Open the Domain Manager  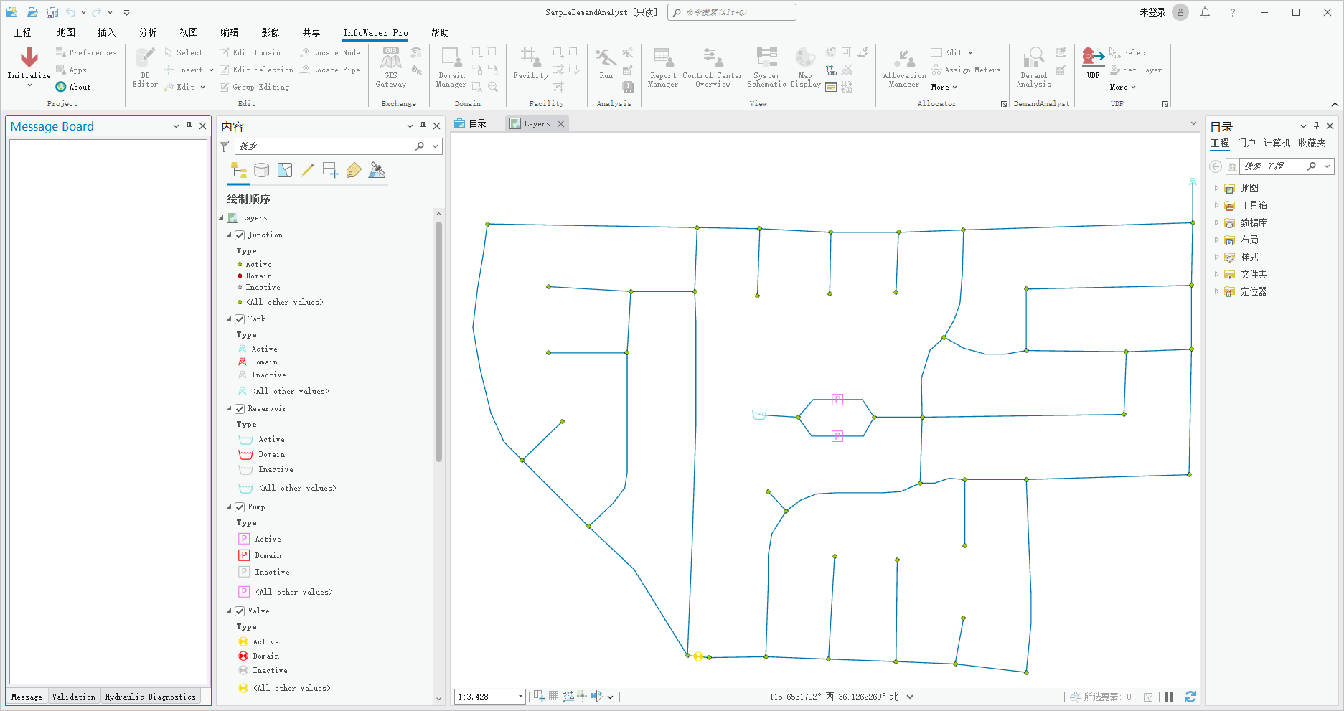pos(451,67)
